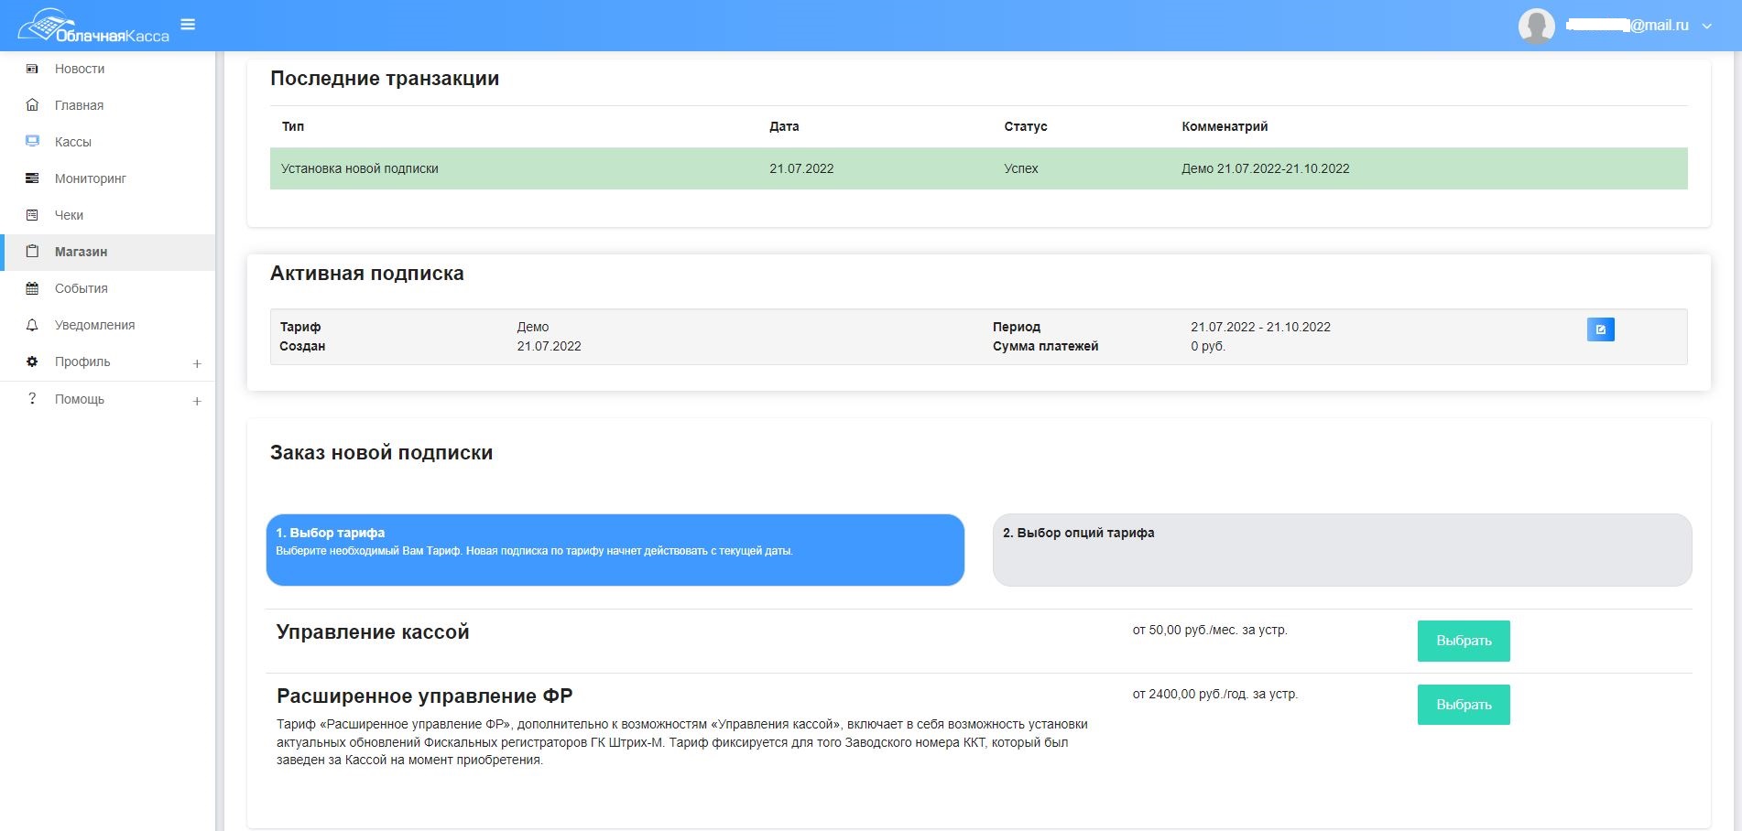Viewport: 1742px width, 831px height.
Task: Choose the Расширенное управление ФР tariff
Action: click(1463, 705)
